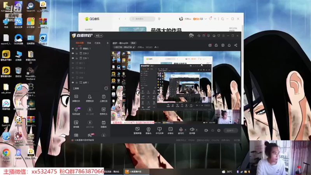Open the 直播伴侣 main menu icon

[x=223, y=36]
